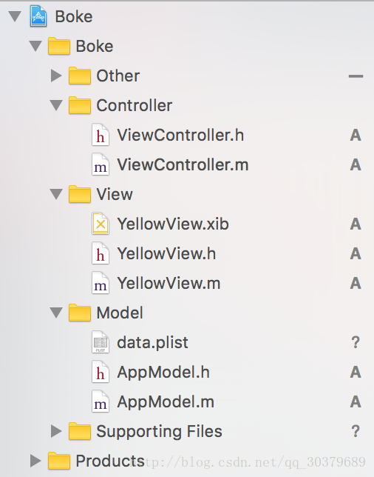Collapse the Model folder
This screenshot has height=477, width=374.
[x=56, y=313]
